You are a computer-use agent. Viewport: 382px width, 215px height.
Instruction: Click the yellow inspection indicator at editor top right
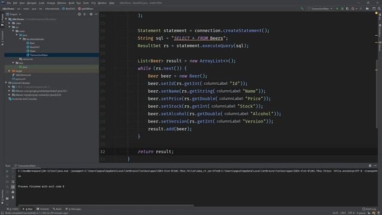click(x=376, y=13)
